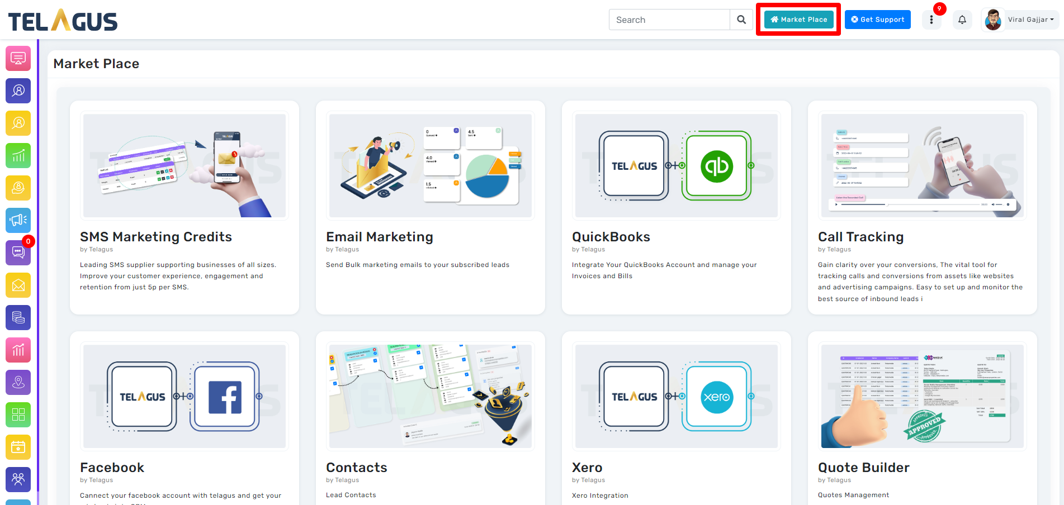Image resolution: width=1064 pixels, height=505 pixels.
Task: Click the QuickBooks title
Action: [611, 237]
